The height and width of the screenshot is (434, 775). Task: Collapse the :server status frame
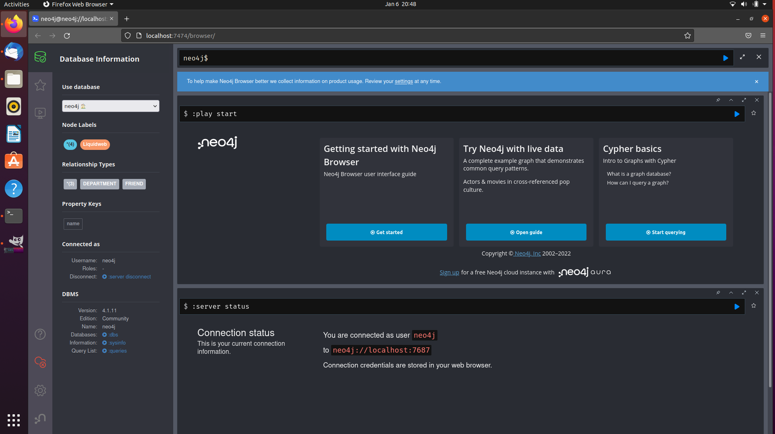point(731,293)
